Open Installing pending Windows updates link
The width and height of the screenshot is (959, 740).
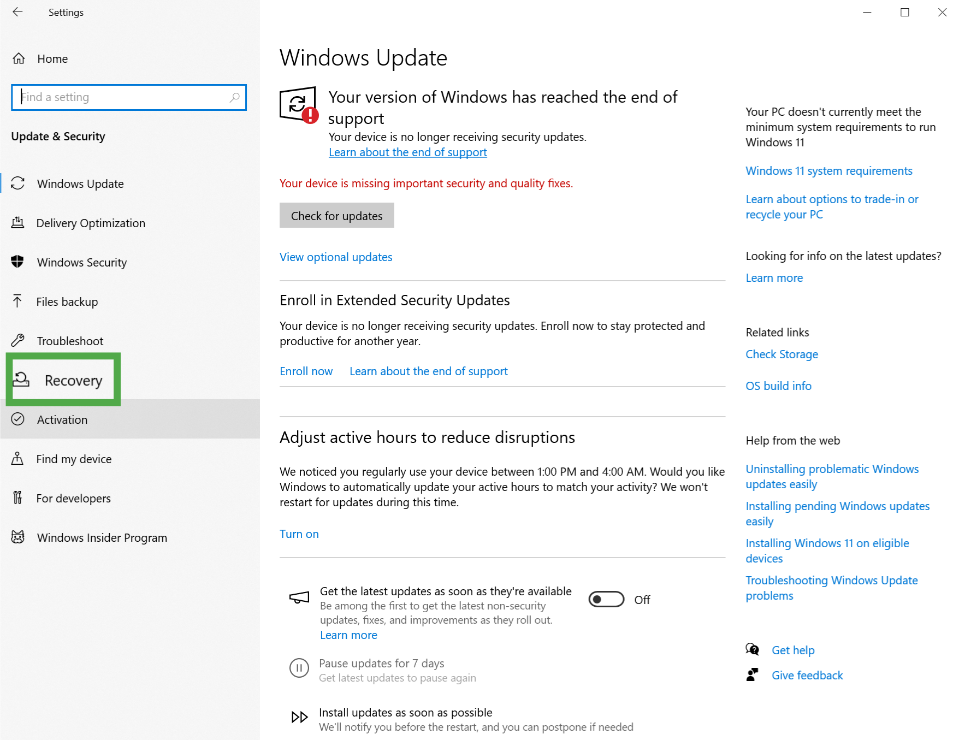click(838, 514)
